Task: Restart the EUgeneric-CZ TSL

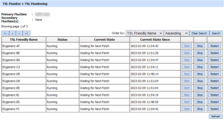Action: tap(215, 67)
